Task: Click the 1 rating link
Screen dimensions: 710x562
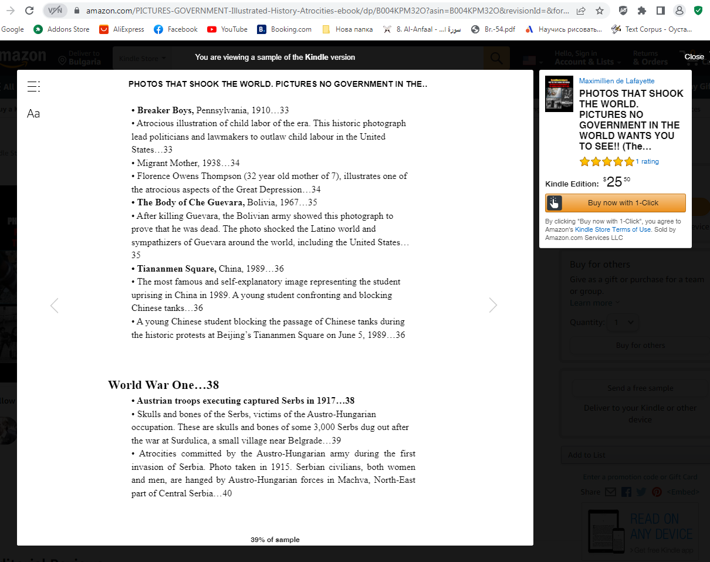Action: [x=647, y=161]
